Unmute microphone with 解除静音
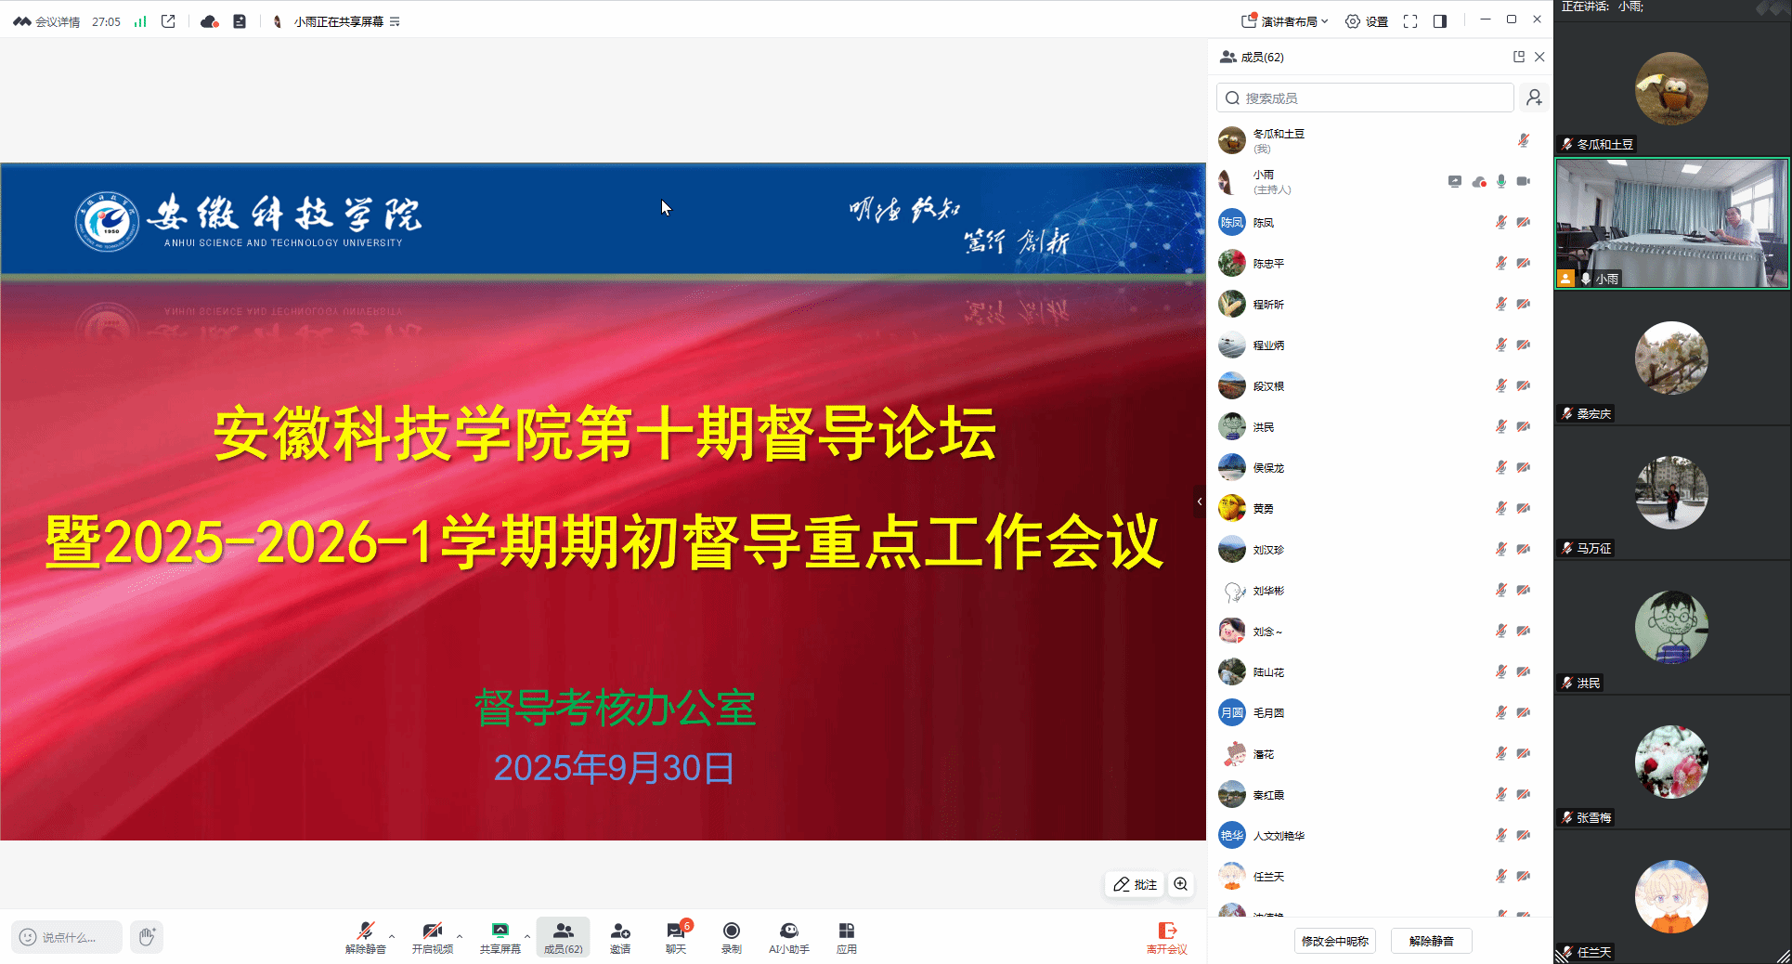Viewport: 1792px width, 964px height. (x=365, y=936)
